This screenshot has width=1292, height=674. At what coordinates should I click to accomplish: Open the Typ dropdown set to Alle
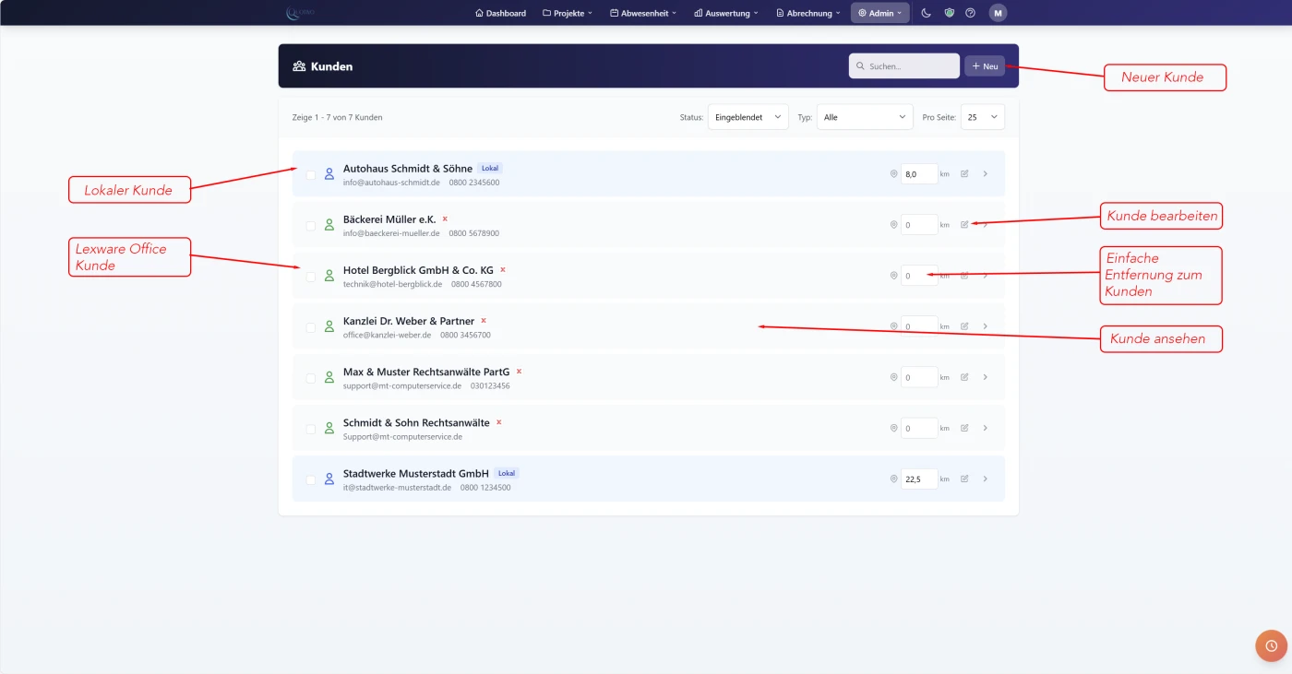(x=864, y=117)
